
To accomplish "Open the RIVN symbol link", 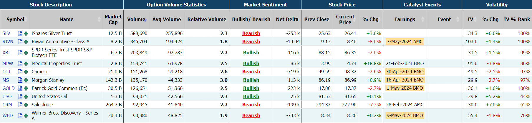I will pos(8,42).
